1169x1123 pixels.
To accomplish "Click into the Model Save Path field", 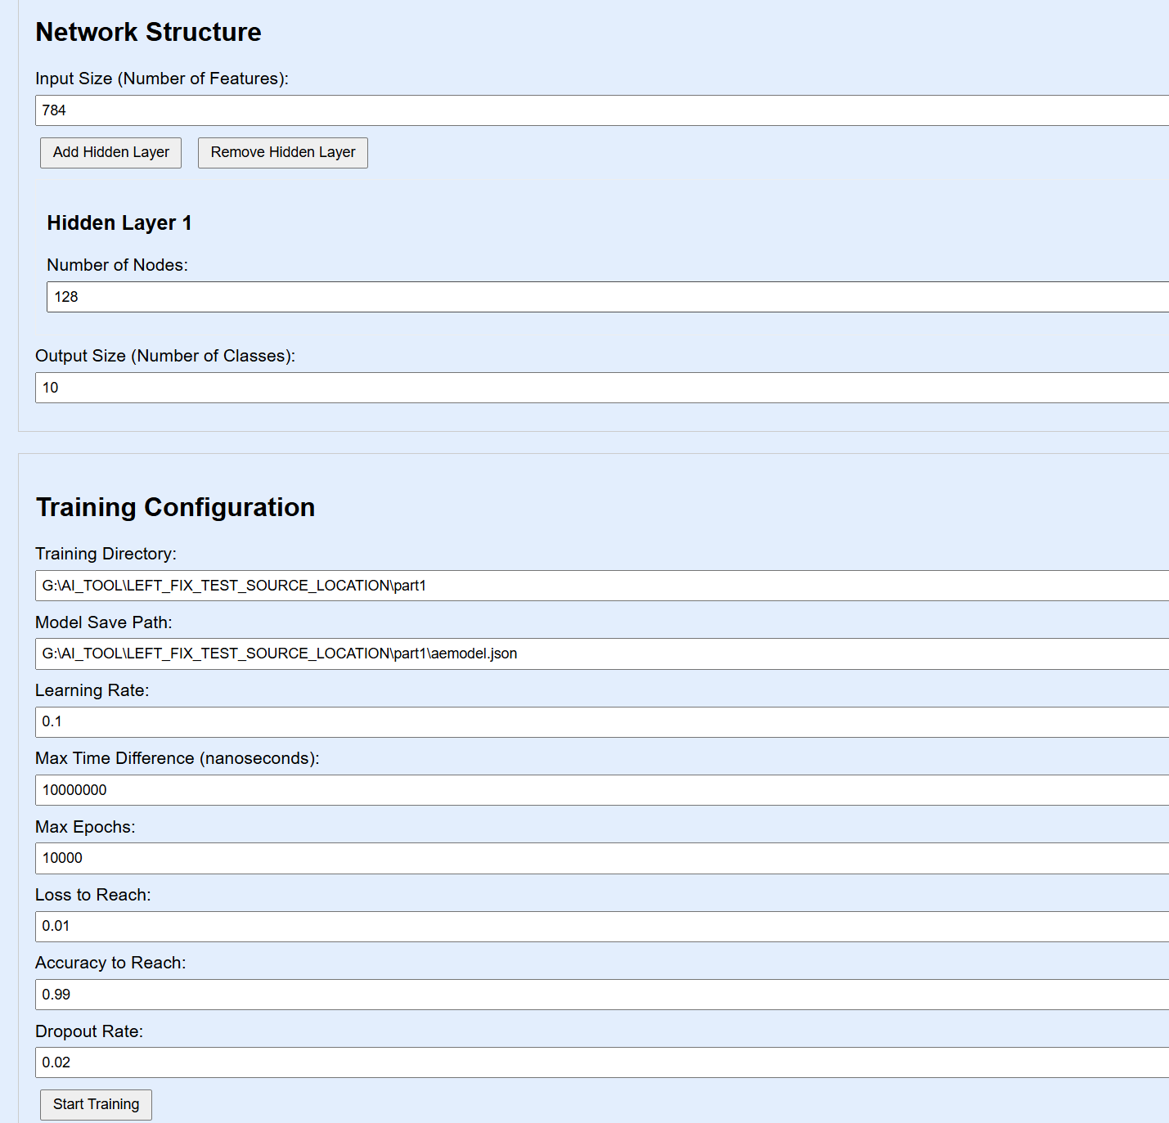I will point(602,654).
